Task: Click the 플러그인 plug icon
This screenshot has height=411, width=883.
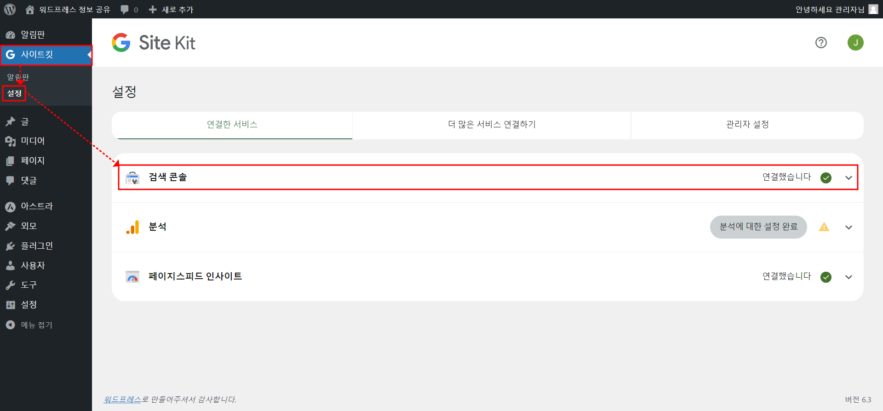Action: pos(10,246)
